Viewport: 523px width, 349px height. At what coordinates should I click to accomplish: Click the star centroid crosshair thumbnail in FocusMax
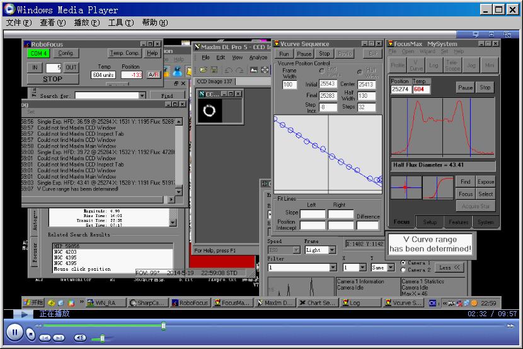(406, 187)
